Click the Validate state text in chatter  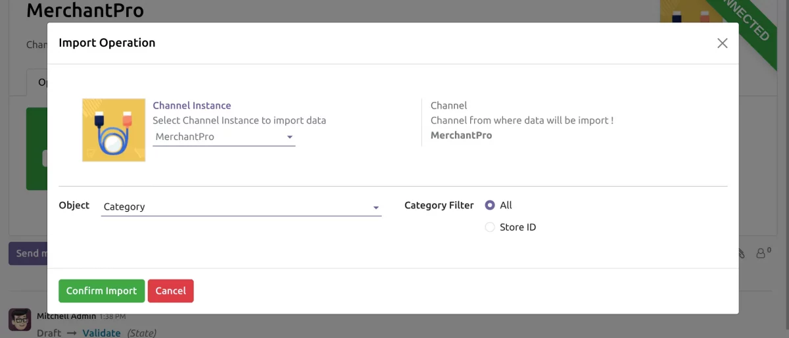[101, 333]
